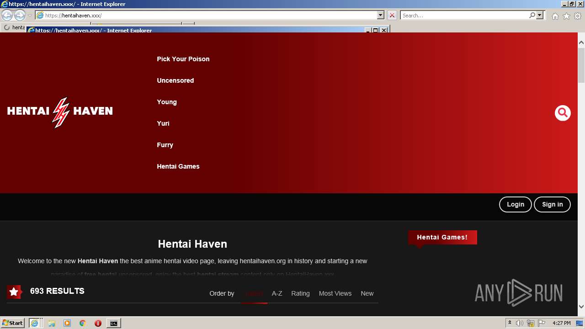The height and width of the screenshot is (329, 585).
Task: Open Hentai Games in the header menu
Action: tap(178, 166)
